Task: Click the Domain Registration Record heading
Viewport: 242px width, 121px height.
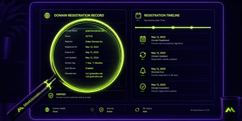Action: click(x=79, y=15)
